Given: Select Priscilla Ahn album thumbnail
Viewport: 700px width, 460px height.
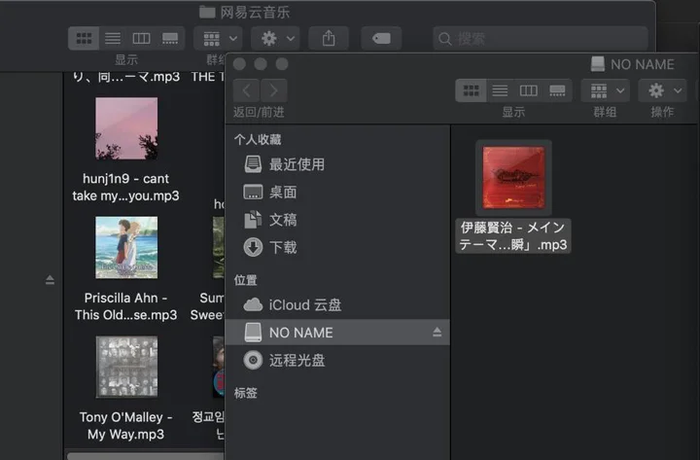Looking at the screenshot, I should [x=126, y=247].
